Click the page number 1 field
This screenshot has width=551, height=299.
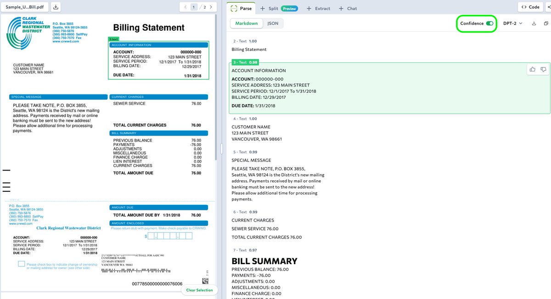(x=194, y=7)
